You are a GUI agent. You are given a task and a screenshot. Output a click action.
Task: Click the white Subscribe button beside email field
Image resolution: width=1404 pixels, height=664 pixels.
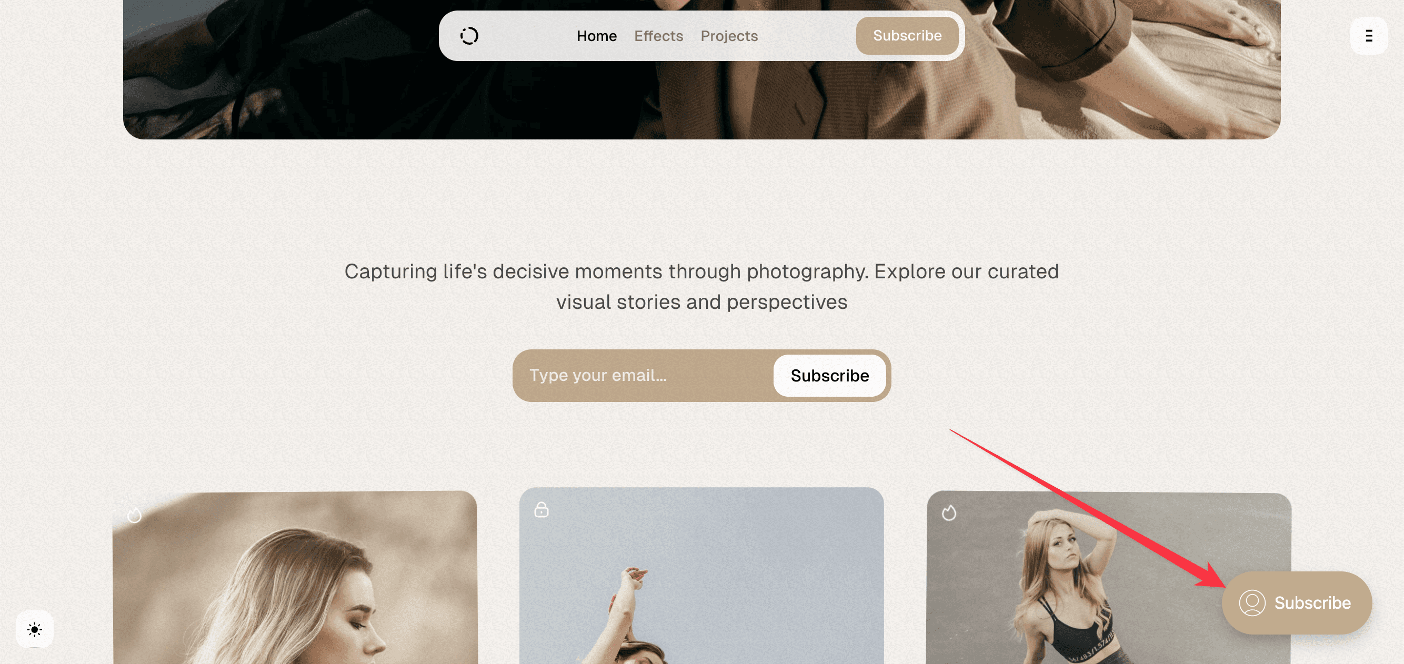[829, 376]
